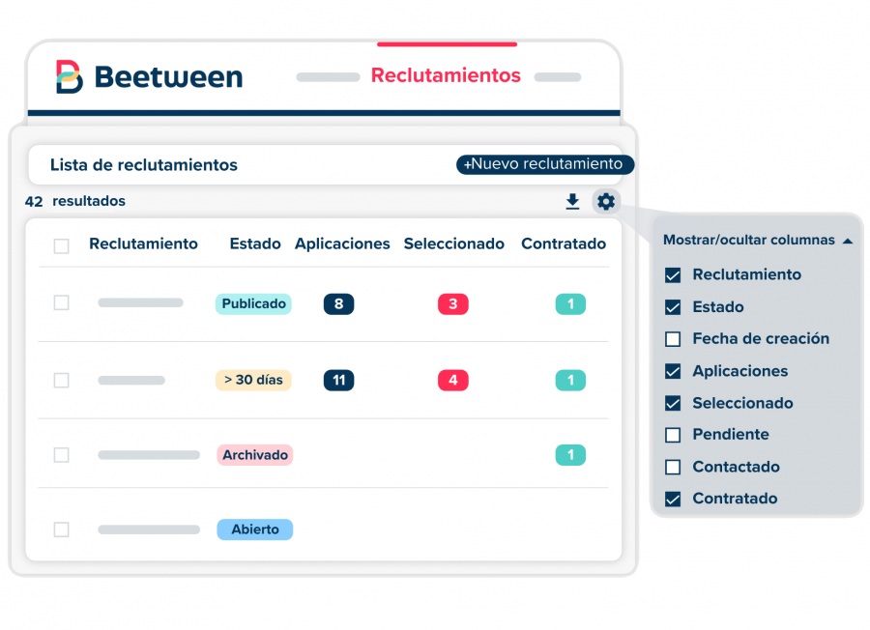
Task: Enable the Pendiente column checkbox
Action: coord(673,435)
